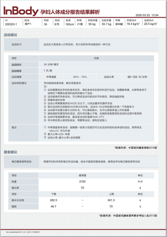167x237 pixels.
Task: Select the 运动心率 cell beside 50% ~ 70%
Action: pos(109,77)
